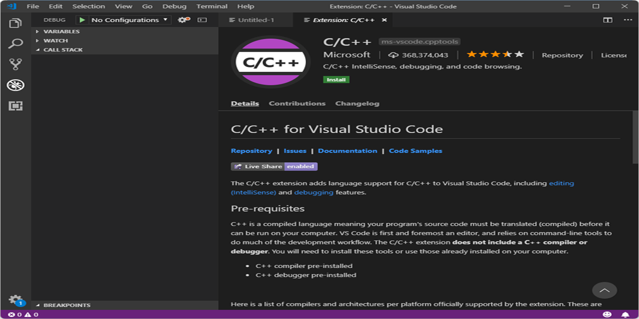Click the Microsoft publisher name
The width and height of the screenshot is (639, 319).
click(x=347, y=55)
